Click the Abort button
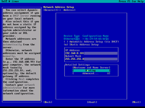This screenshot has width=145, height=108. point(92,102)
